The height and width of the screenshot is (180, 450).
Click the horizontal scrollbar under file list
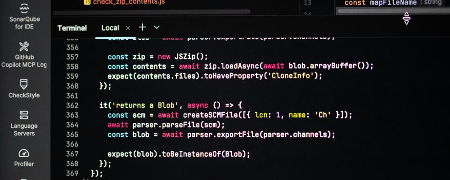152,12
